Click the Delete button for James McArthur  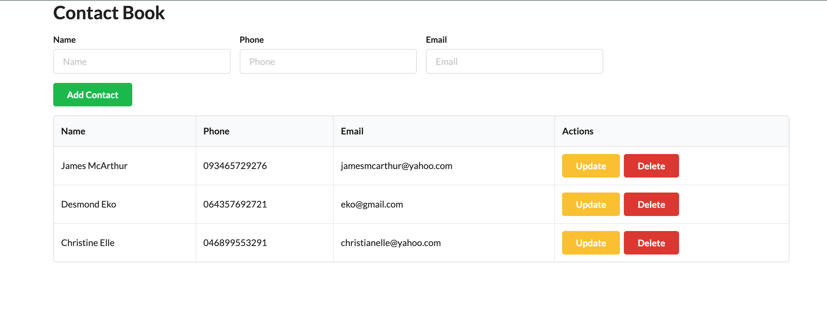pyautogui.click(x=651, y=165)
